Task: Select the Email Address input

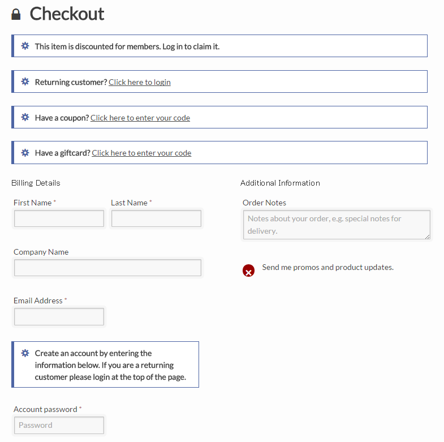Action: coord(59,317)
